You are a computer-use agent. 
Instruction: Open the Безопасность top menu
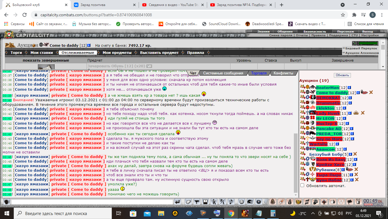[x=315, y=32]
